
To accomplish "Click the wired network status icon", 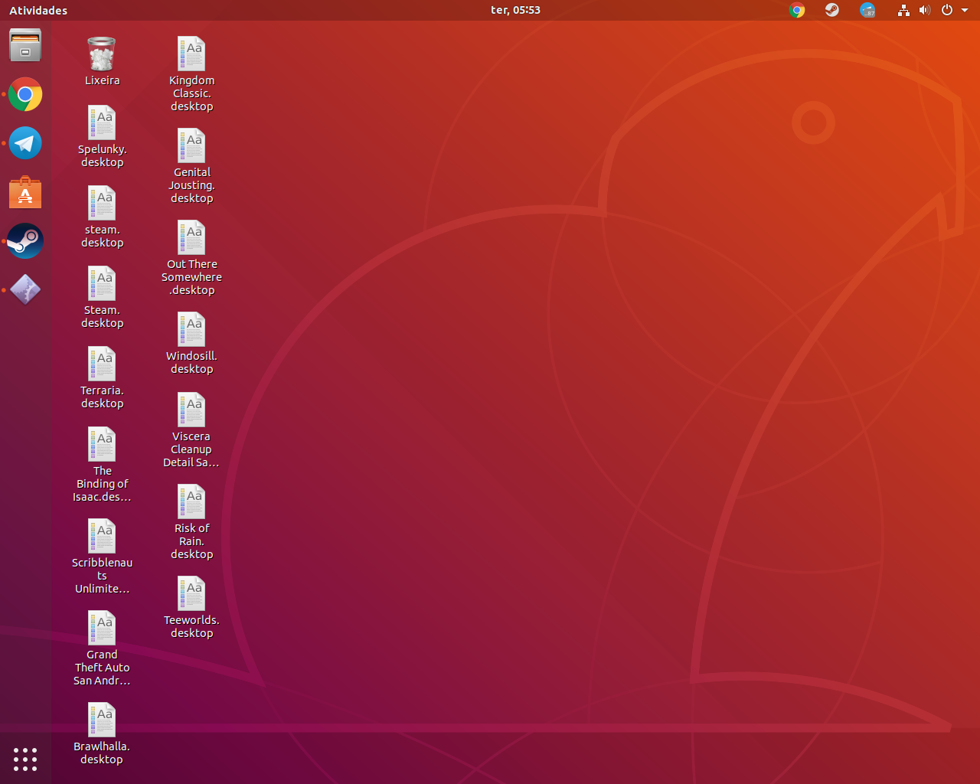I will pos(903,10).
